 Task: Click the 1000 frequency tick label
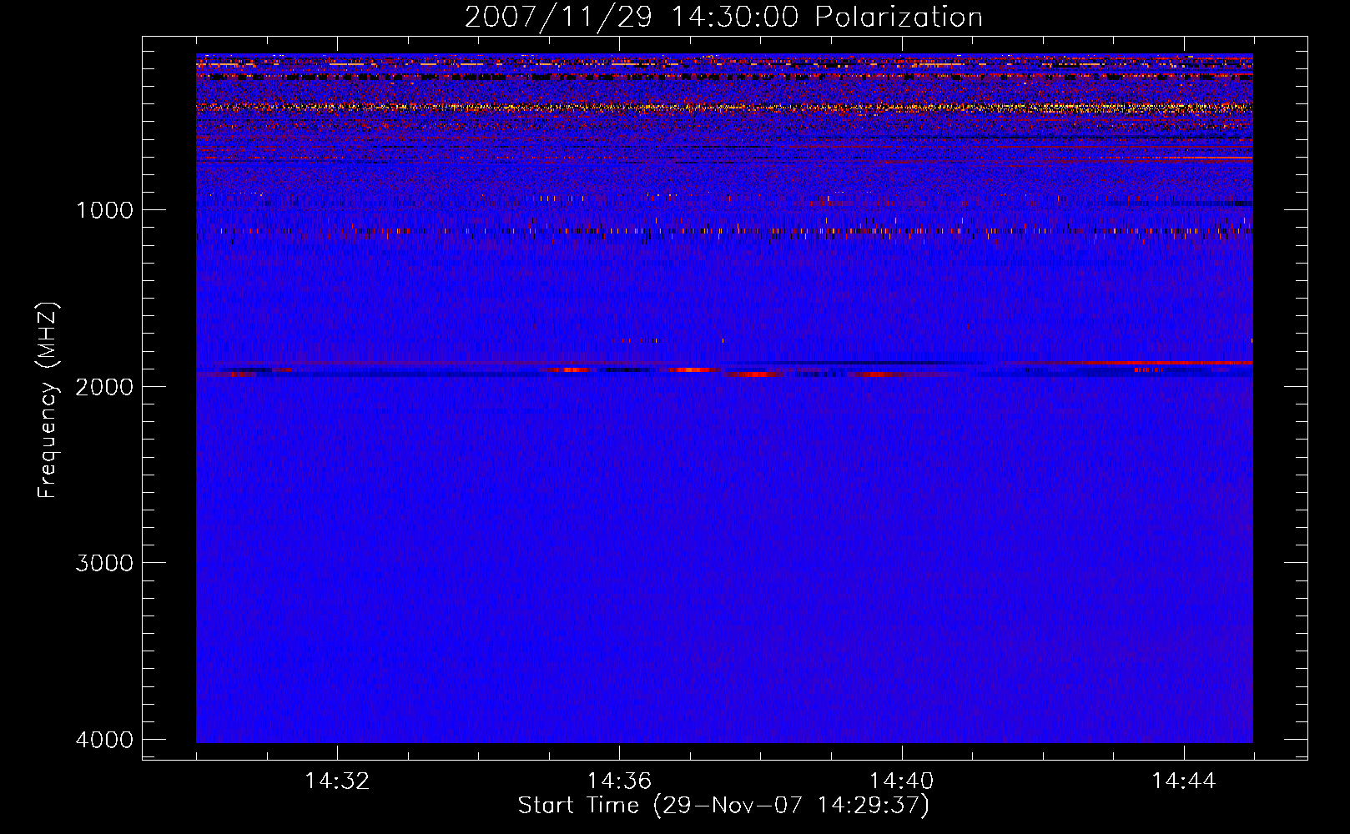pos(104,209)
